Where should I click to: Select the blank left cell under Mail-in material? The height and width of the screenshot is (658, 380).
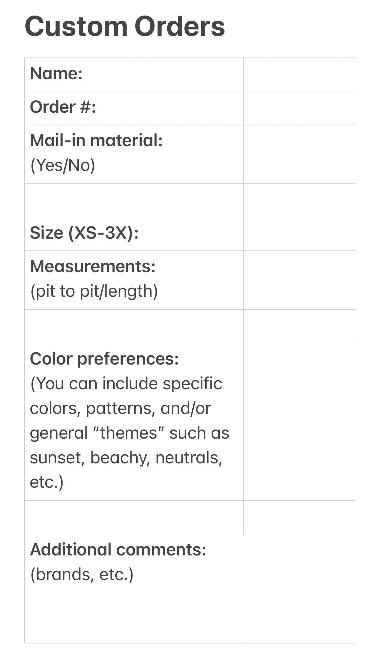point(134,200)
